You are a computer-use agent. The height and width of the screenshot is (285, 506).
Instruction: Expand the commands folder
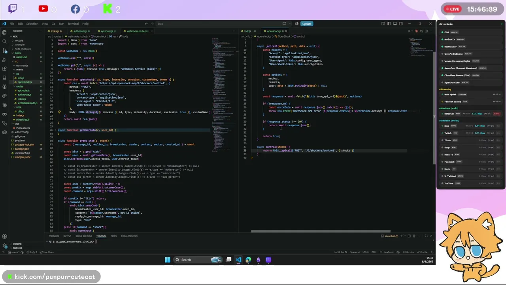[22, 65]
